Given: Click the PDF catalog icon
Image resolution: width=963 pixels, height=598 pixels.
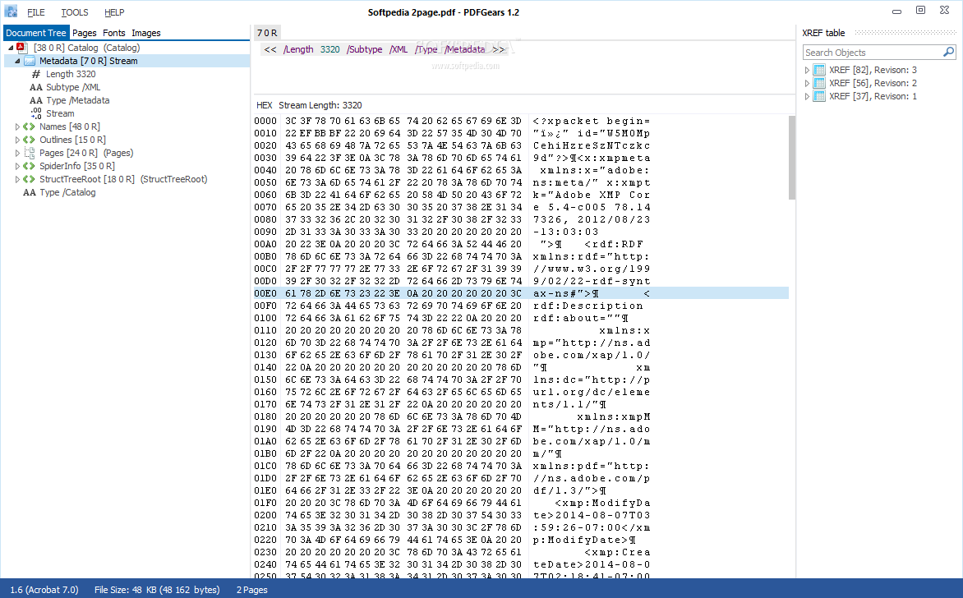Looking at the screenshot, I should click(x=21, y=48).
